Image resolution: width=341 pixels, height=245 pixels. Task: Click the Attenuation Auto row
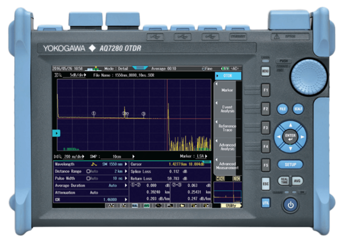tap(91, 193)
